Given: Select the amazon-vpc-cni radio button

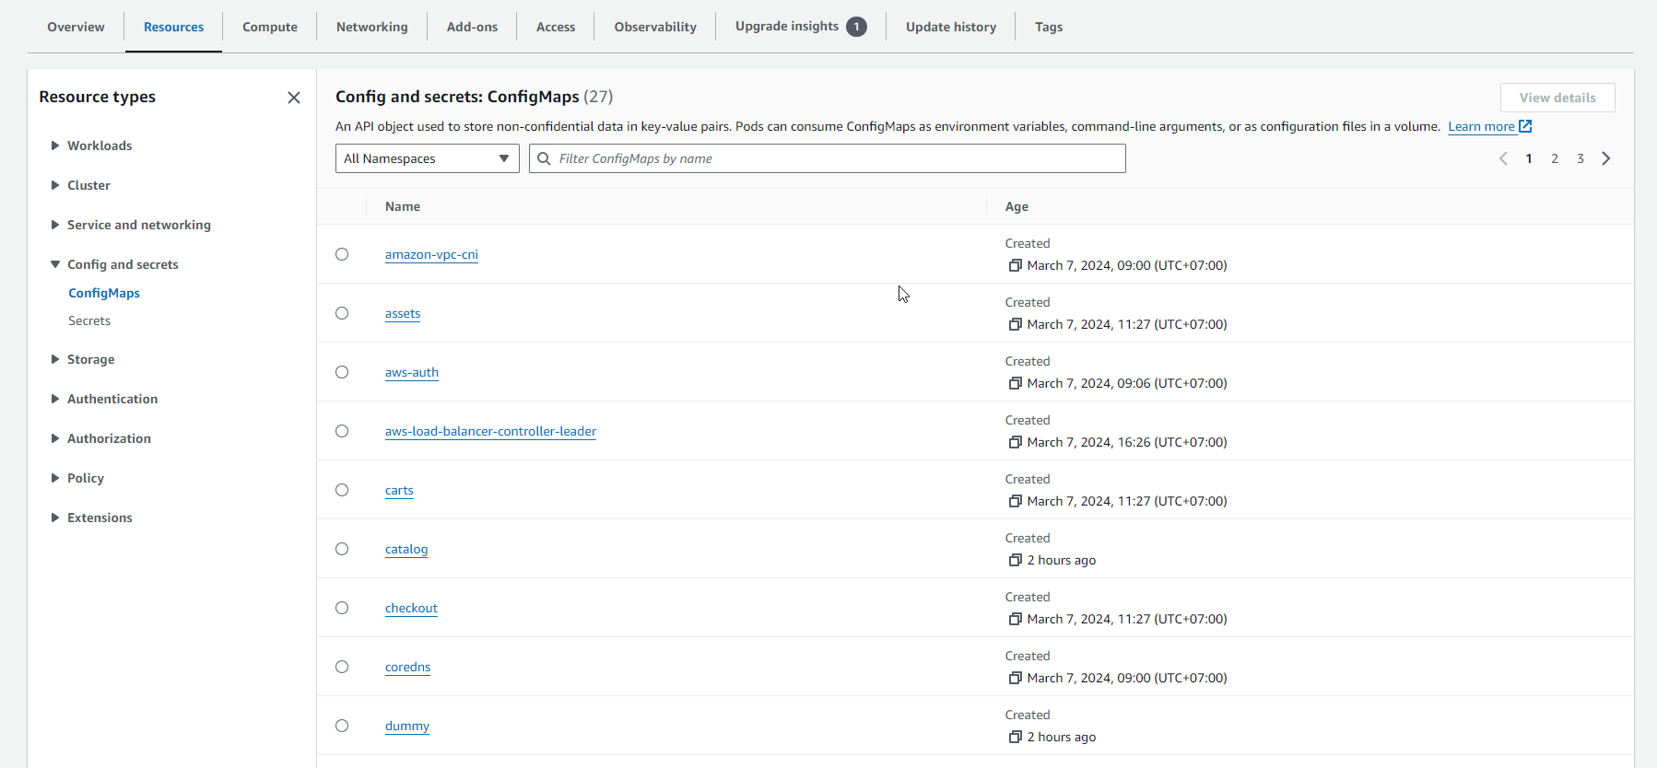Looking at the screenshot, I should [342, 254].
